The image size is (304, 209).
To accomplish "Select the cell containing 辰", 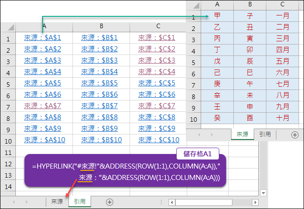I will pos(250,61).
